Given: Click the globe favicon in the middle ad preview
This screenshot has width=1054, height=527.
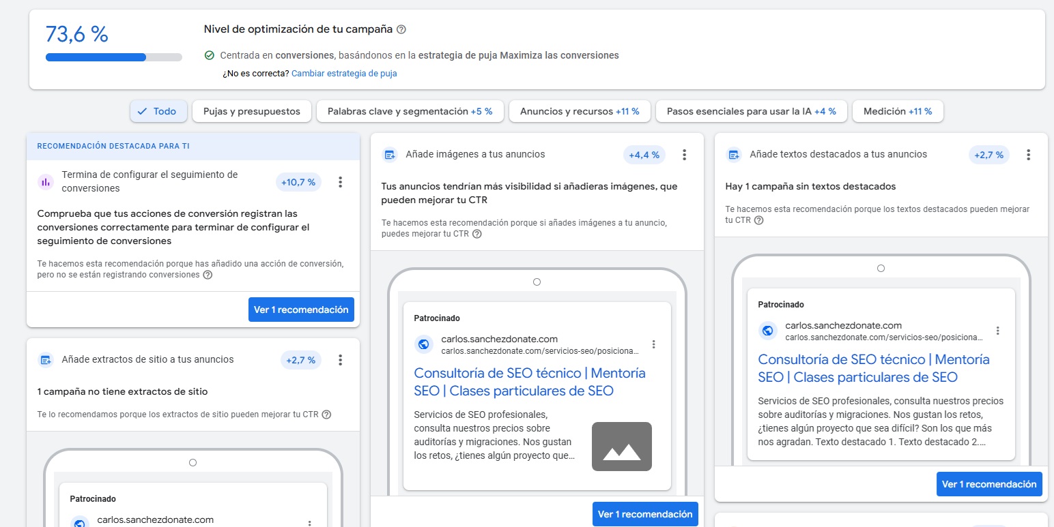Looking at the screenshot, I should 424,344.
